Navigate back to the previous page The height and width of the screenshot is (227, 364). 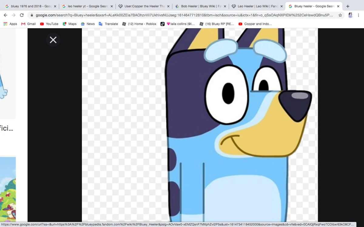(5, 15)
